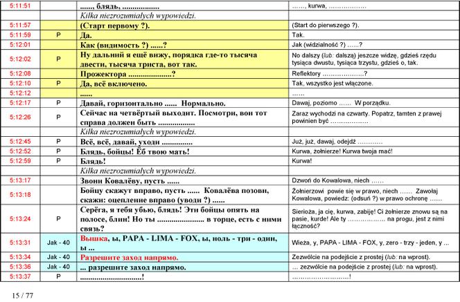This screenshot has width=460, height=302.
Task: Click the 5:12:02 timestamp
Action: (x=20, y=59)
